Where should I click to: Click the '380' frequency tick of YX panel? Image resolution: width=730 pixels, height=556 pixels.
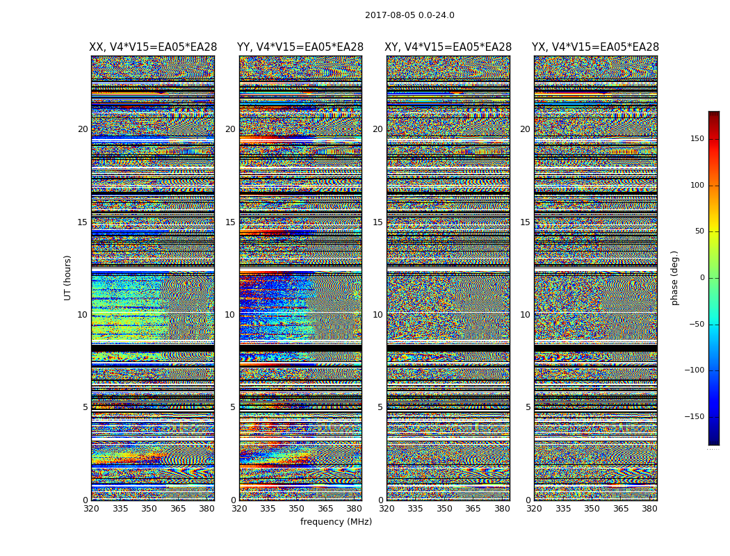(649, 509)
